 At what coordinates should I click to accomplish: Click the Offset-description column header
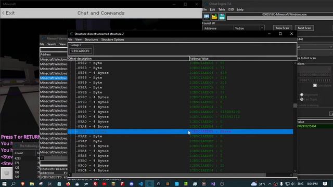pos(129,59)
